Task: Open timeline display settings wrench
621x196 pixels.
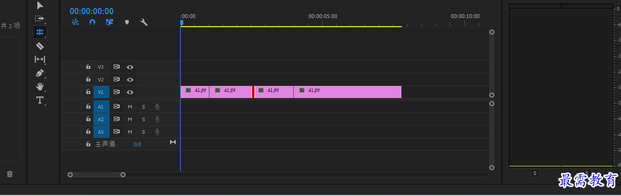Action: pos(144,22)
